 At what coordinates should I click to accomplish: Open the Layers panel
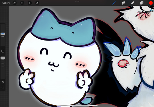pos(142,3)
